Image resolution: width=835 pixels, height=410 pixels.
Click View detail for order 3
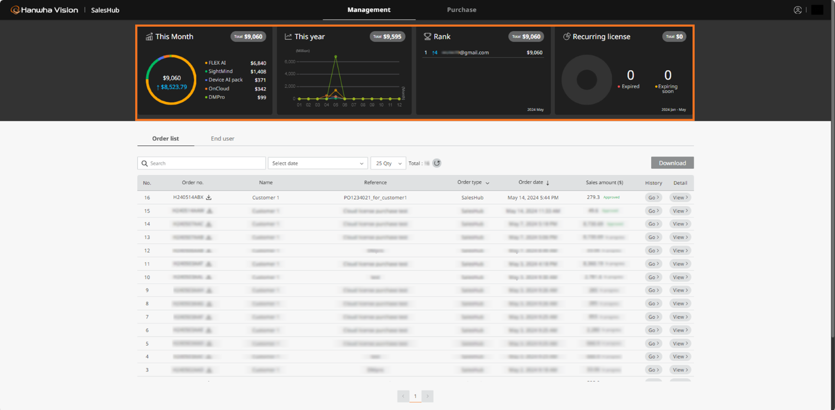681,370
